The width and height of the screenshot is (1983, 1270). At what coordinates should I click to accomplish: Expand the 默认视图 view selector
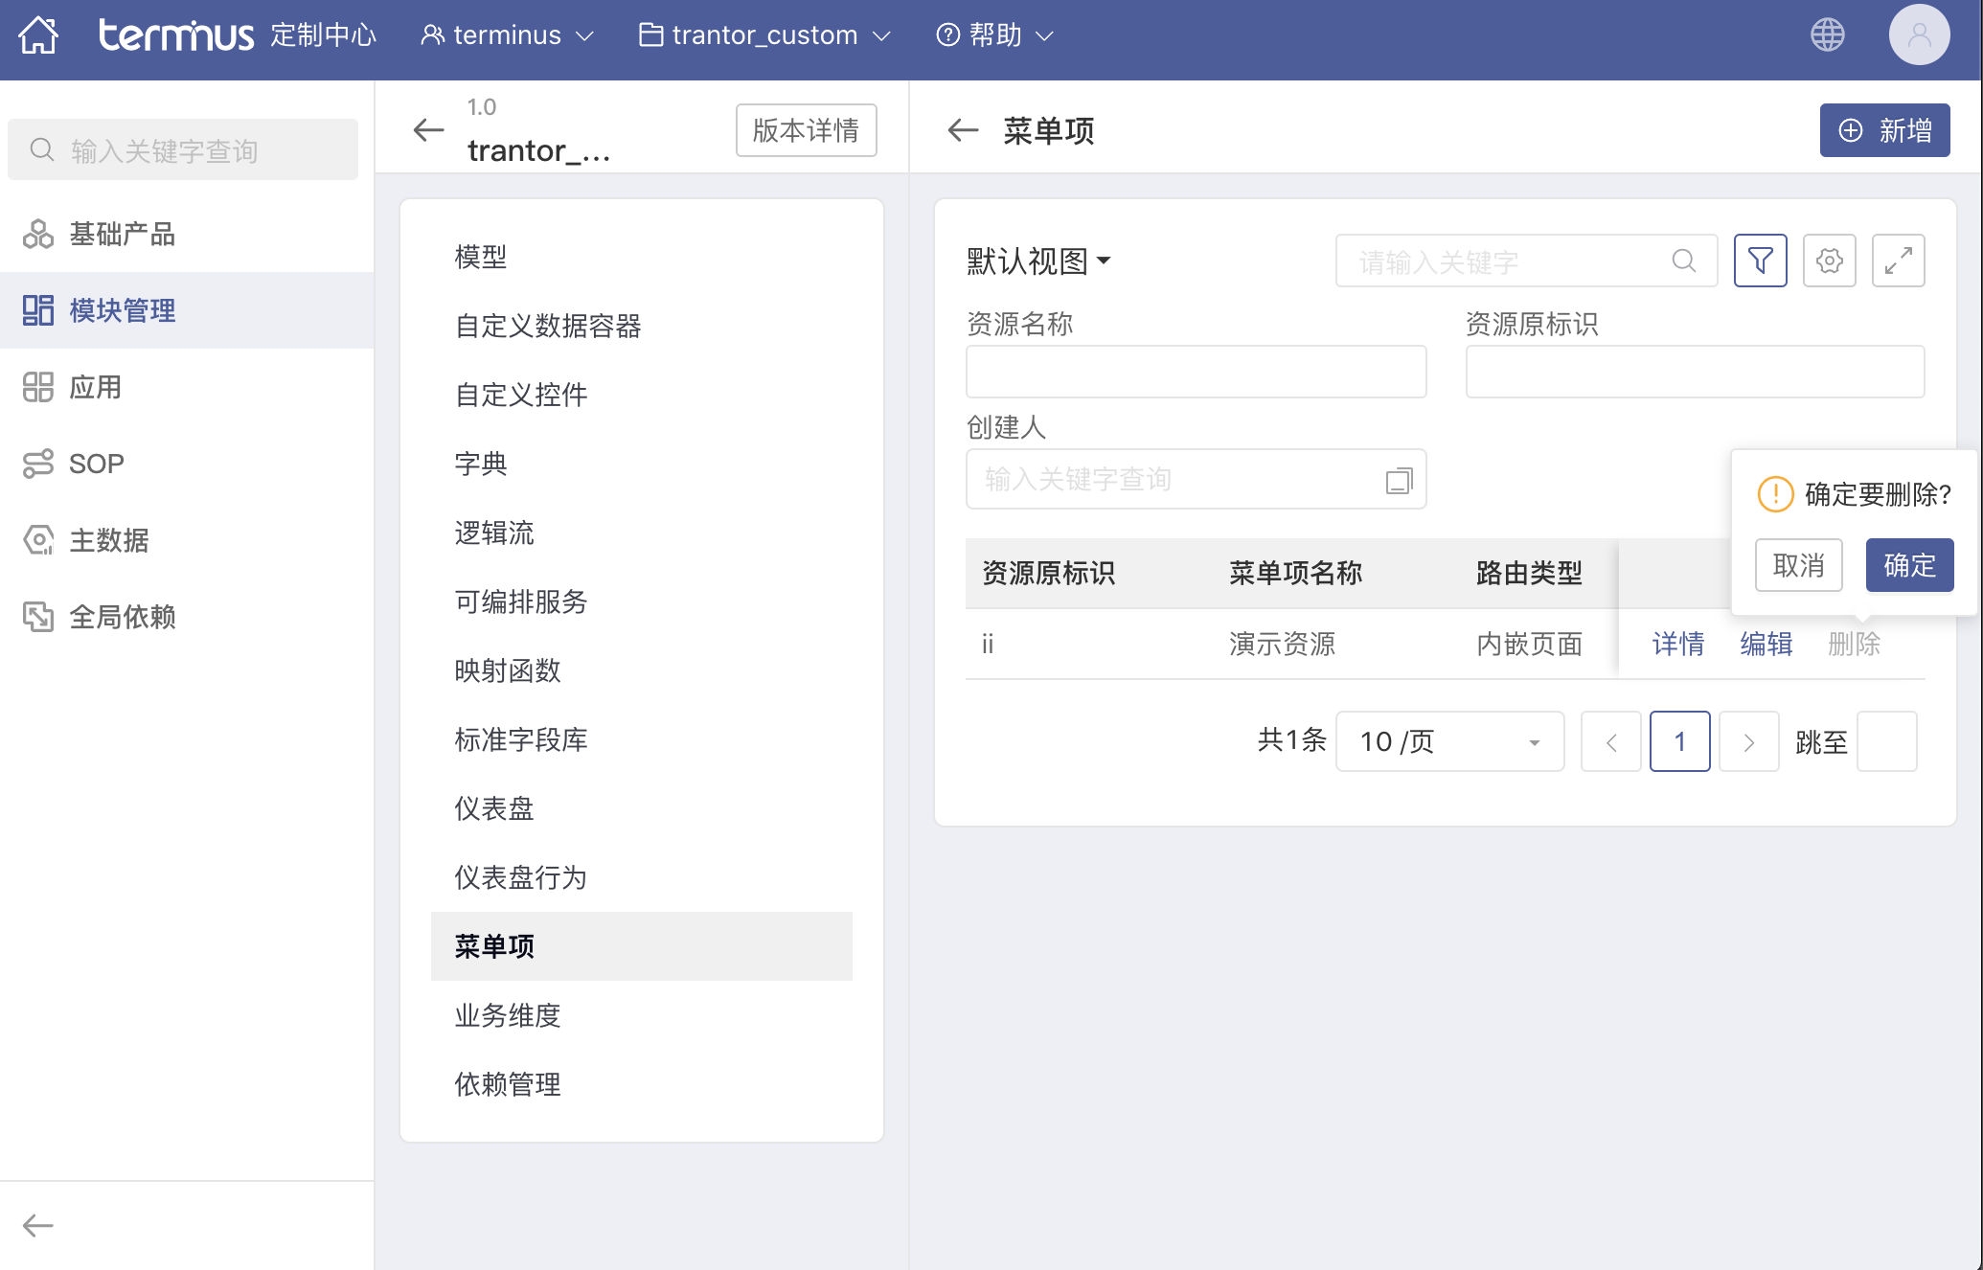(1038, 261)
